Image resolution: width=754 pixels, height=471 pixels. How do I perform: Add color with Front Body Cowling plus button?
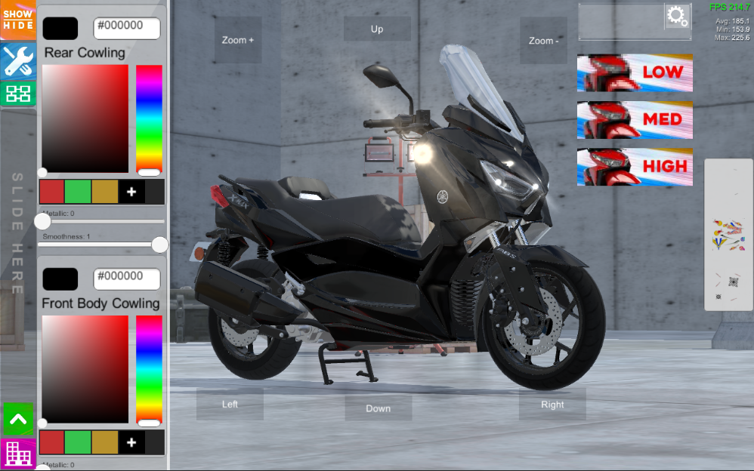pos(131,442)
